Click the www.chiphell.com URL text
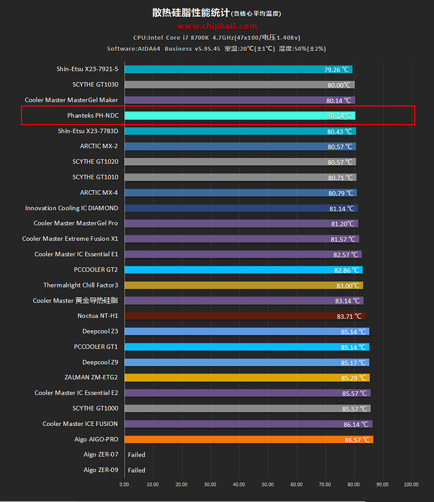The height and width of the screenshot is (502, 434). click(x=217, y=26)
